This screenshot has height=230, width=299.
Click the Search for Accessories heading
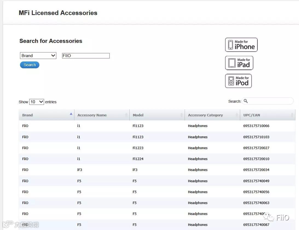pos(51,41)
